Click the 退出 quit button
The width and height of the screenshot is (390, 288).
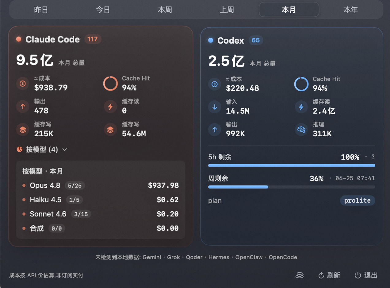pyautogui.click(x=366, y=275)
